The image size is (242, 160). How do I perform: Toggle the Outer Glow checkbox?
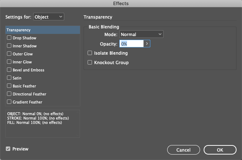coord(9,54)
